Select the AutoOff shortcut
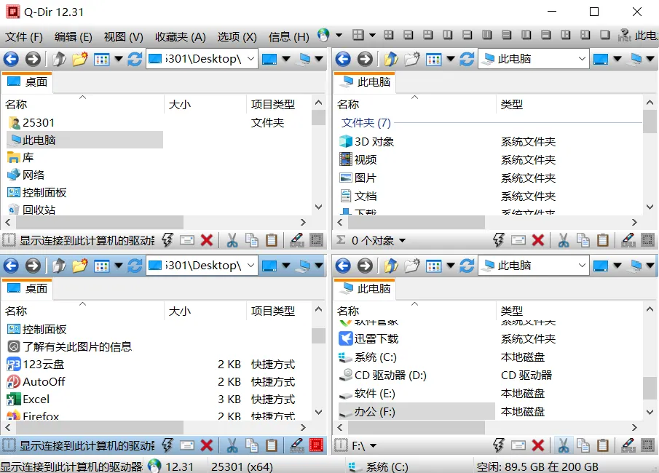Viewport: 659px width, 473px height. pyautogui.click(x=36, y=381)
